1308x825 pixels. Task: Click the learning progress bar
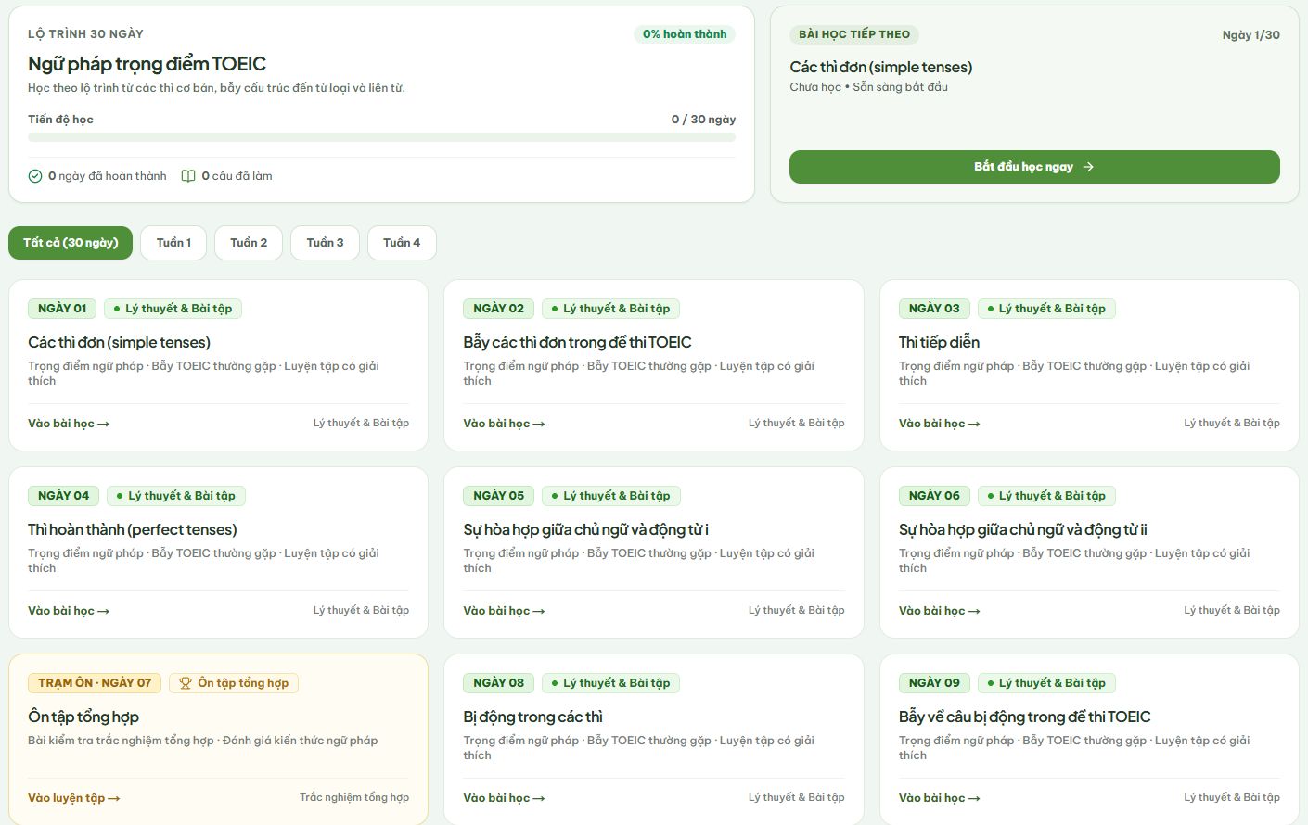coord(381,137)
